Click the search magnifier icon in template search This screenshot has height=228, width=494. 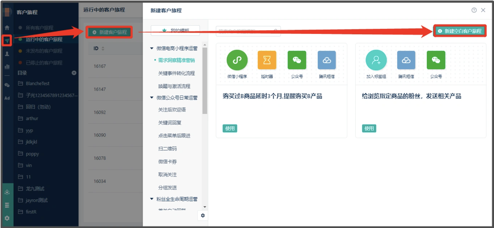point(276,31)
